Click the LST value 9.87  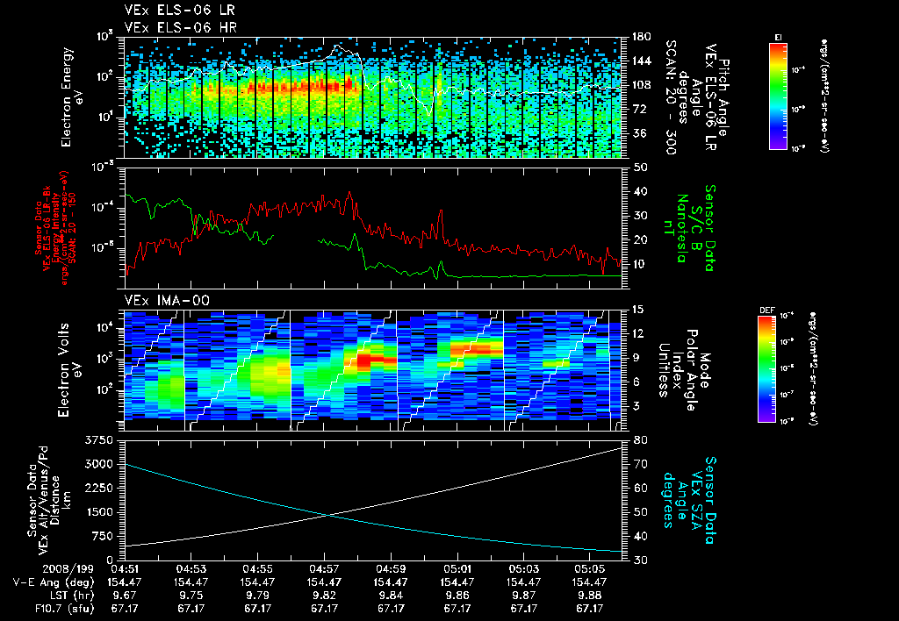point(523,596)
